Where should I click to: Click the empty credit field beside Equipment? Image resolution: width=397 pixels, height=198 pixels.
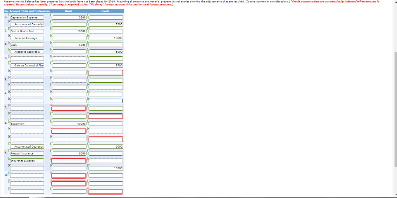[106, 124]
